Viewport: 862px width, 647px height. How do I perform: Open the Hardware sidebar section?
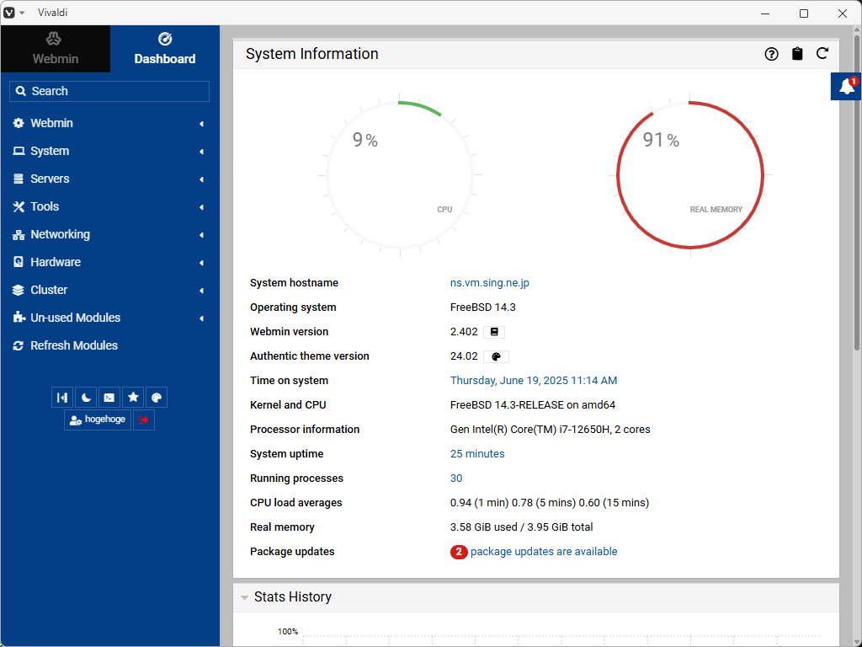(x=109, y=263)
